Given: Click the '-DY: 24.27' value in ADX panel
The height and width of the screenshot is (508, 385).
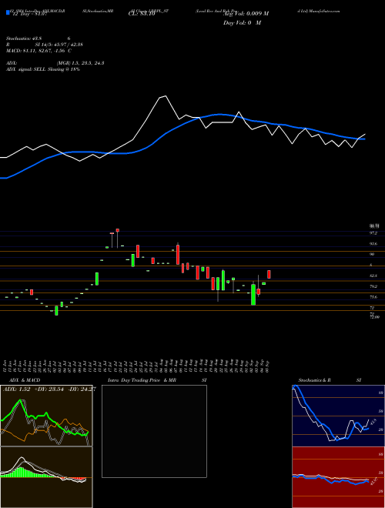Looking at the screenshot, I should click(82, 389).
